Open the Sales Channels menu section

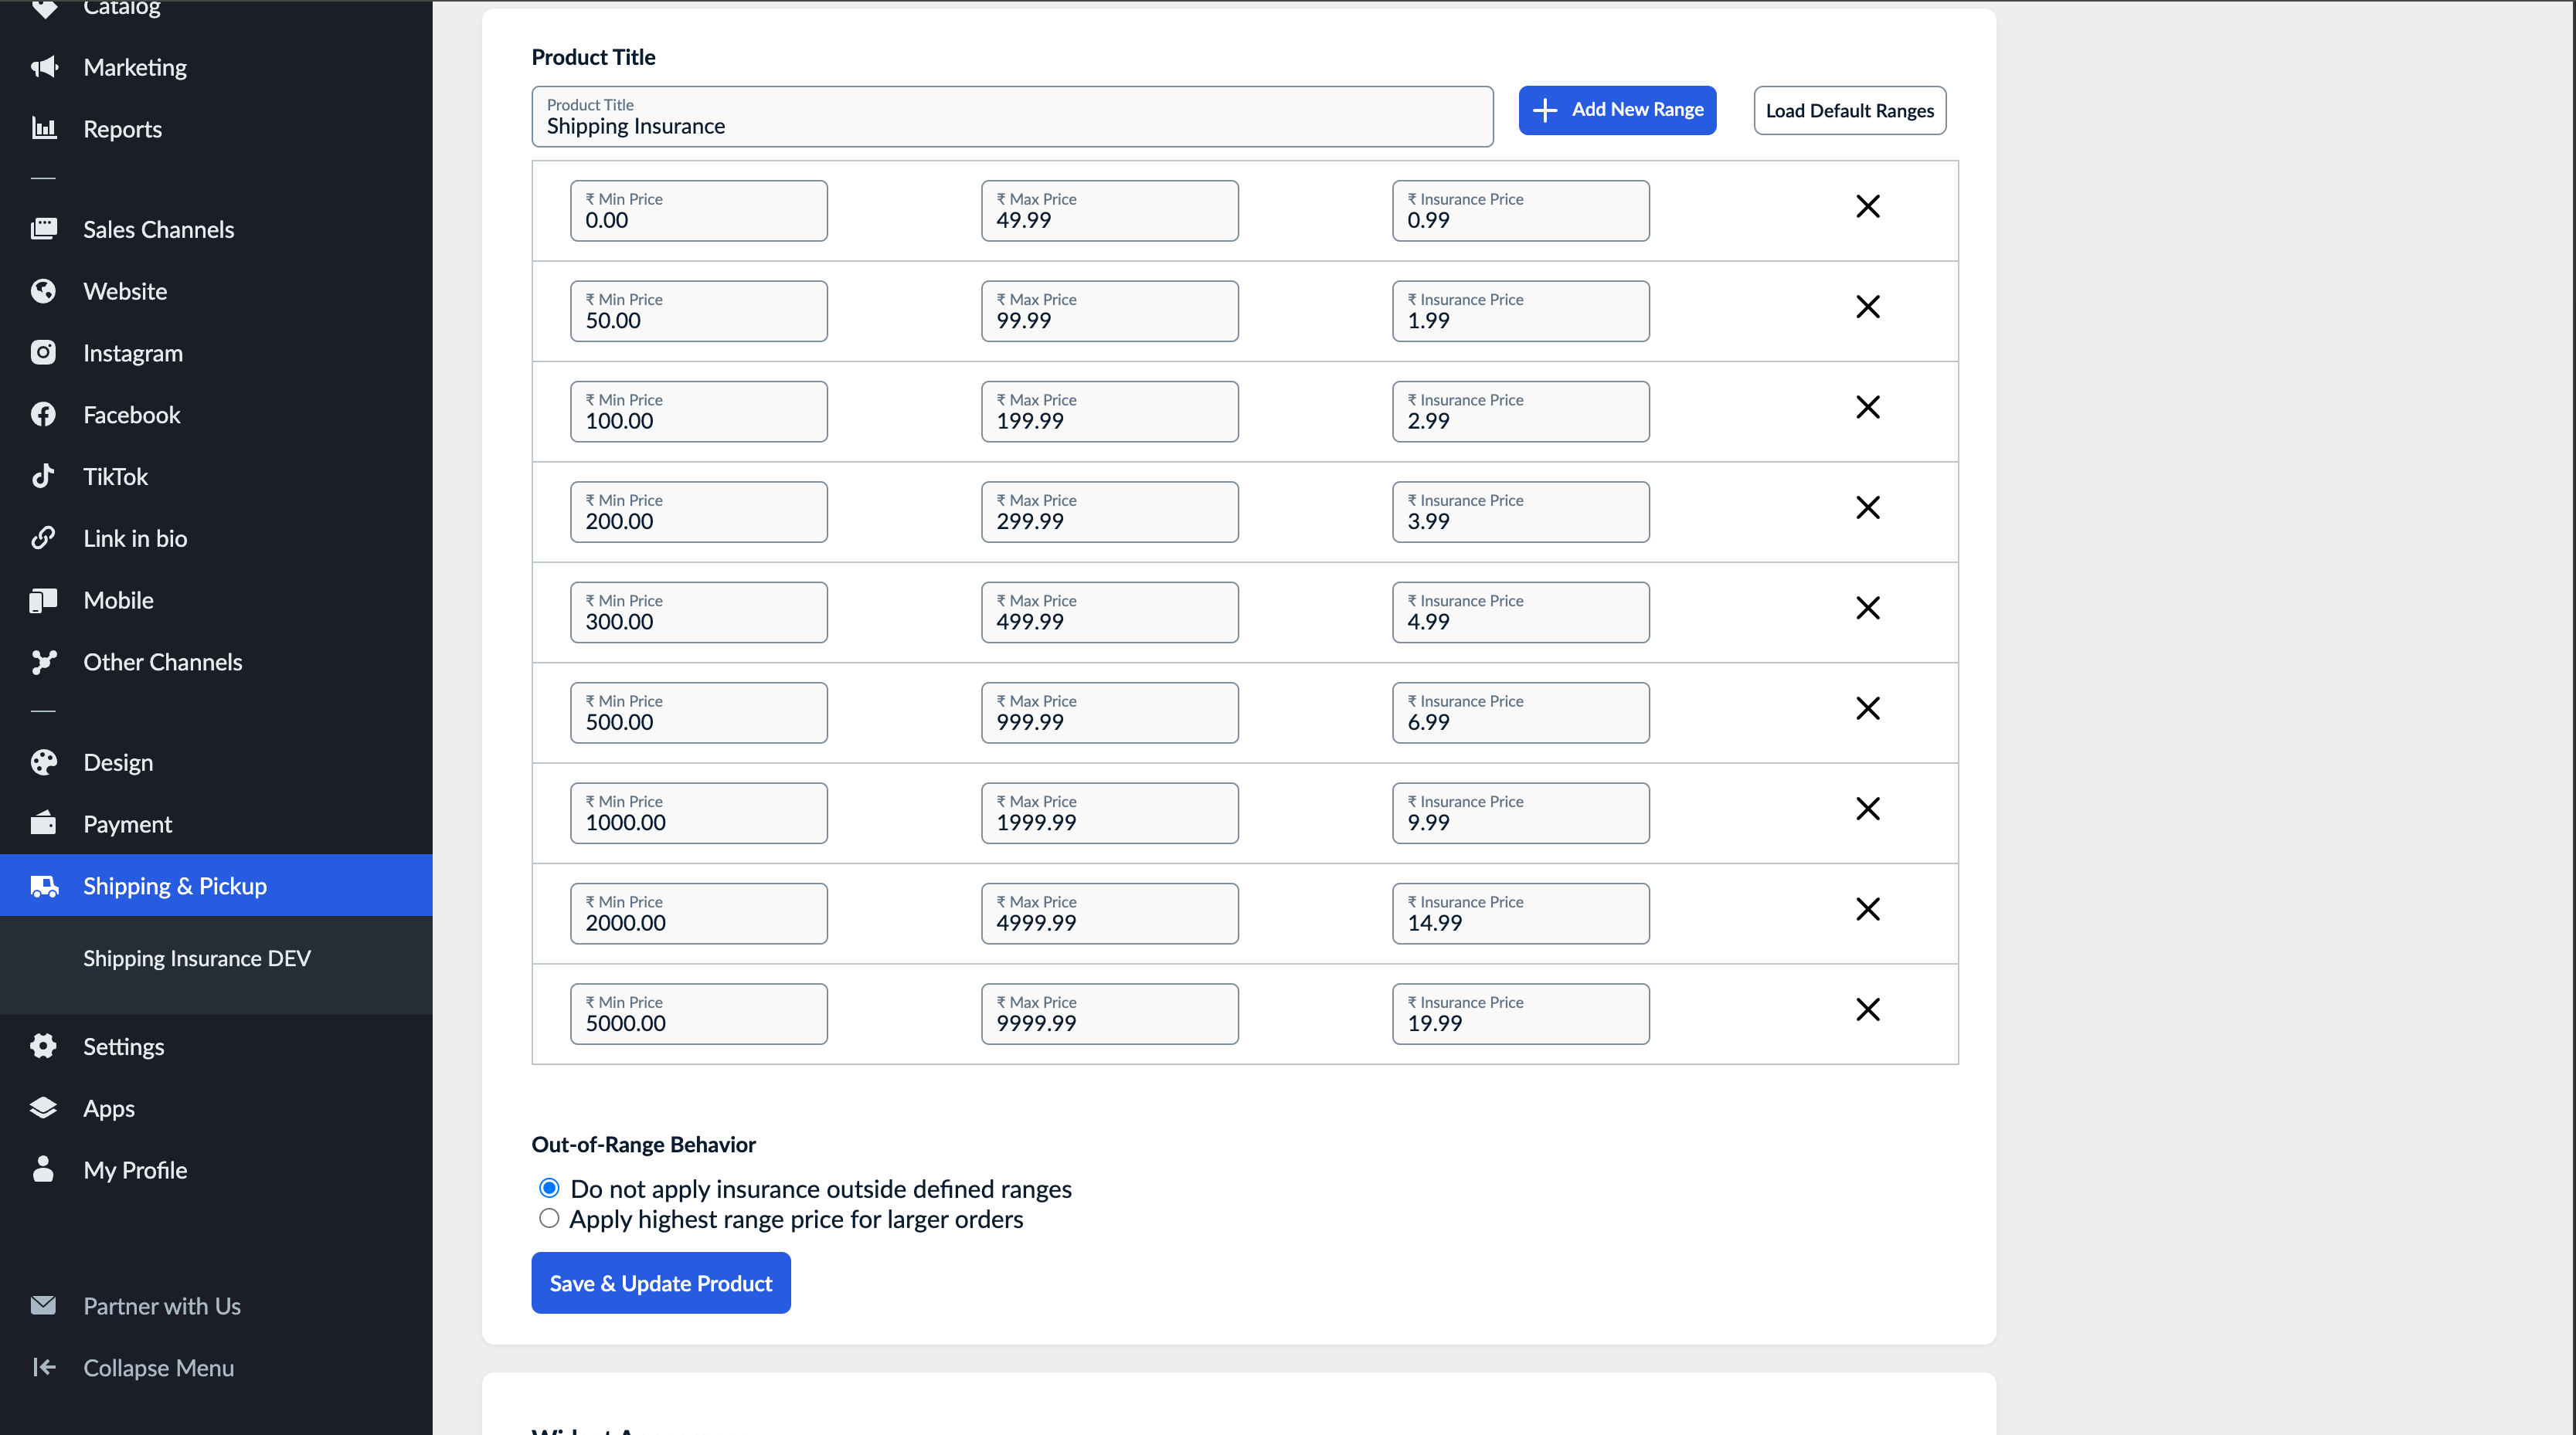pyautogui.click(x=158, y=229)
